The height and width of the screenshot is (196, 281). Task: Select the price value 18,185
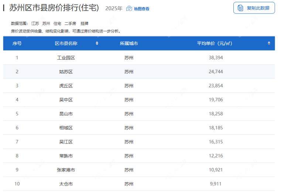tap(216, 128)
